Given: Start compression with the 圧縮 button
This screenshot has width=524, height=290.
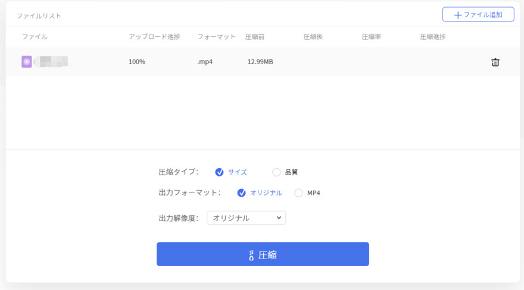Looking at the screenshot, I should pos(263,254).
